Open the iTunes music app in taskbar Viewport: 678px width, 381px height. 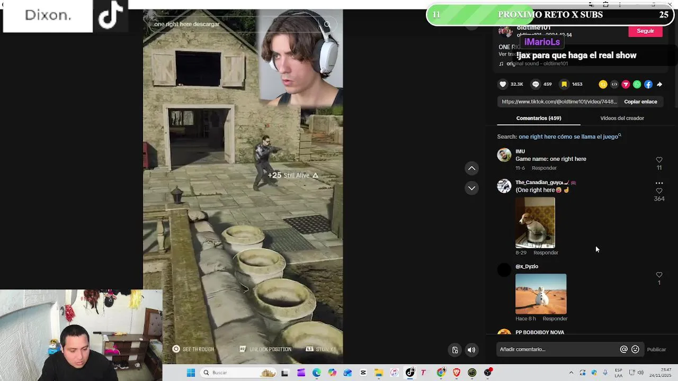[x=395, y=373]
